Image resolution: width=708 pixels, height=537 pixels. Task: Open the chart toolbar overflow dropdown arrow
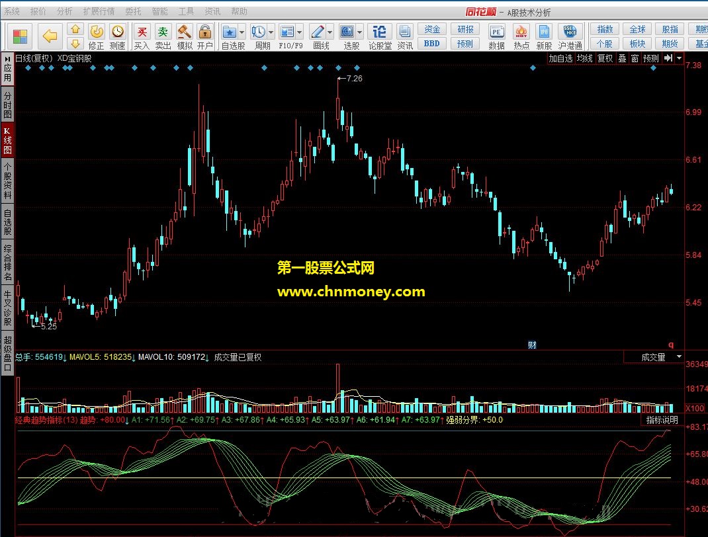click(679, 58)
